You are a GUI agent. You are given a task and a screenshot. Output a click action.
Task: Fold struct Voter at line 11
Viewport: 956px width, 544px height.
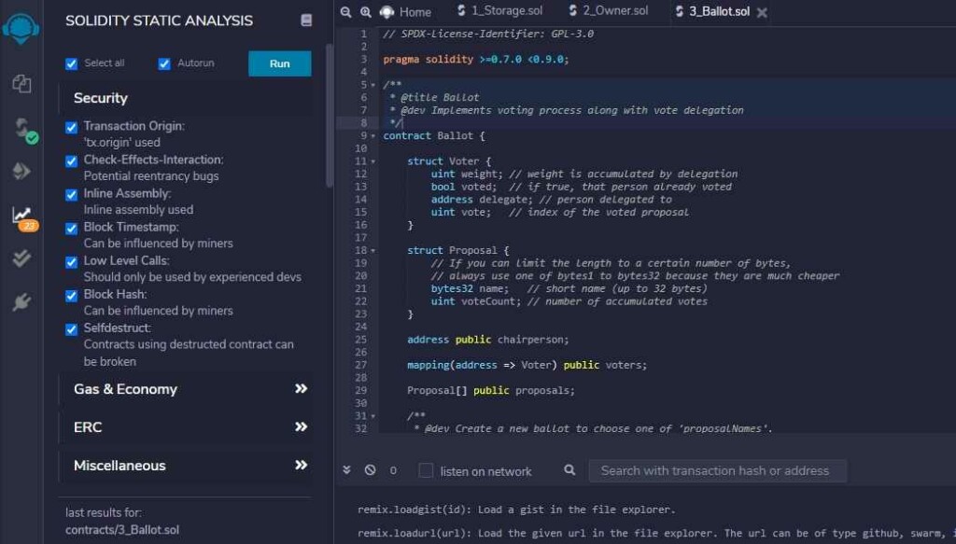[x=373, y=161]
